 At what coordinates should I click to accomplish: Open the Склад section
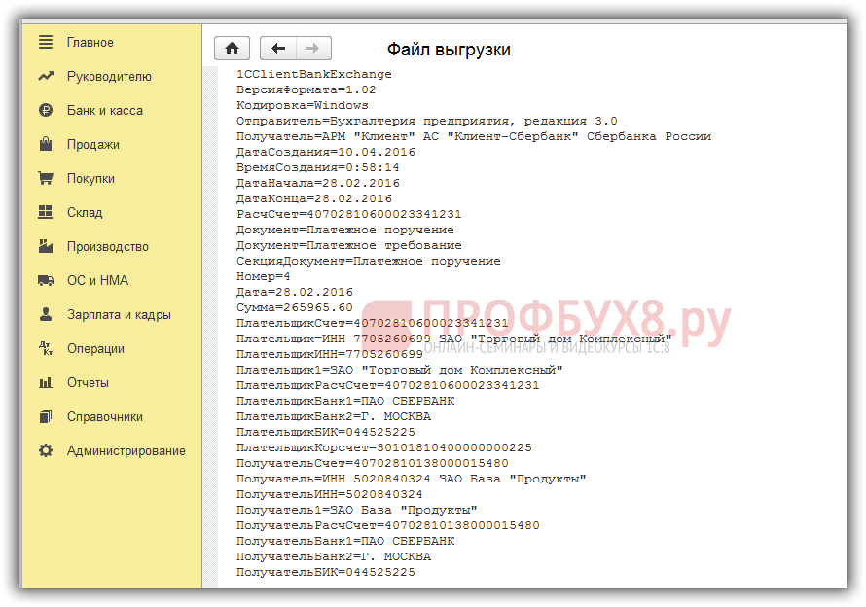(x=85, y=213)
